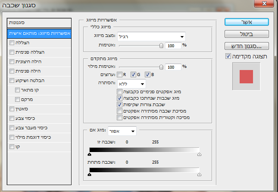Click the אטימות מילוי fill opacity slider handle
This screenshot has height=192, width=278.
pos(161,67)
